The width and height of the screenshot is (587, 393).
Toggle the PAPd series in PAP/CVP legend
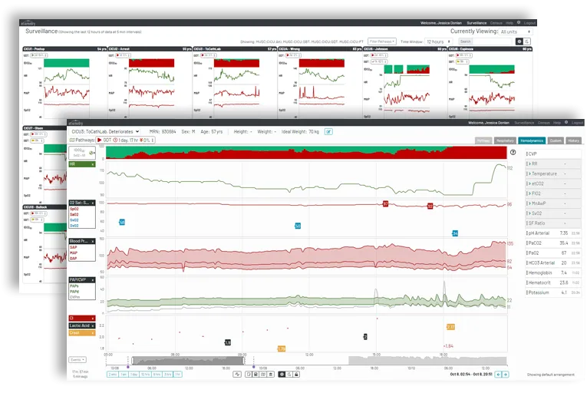tap(74, 292)
